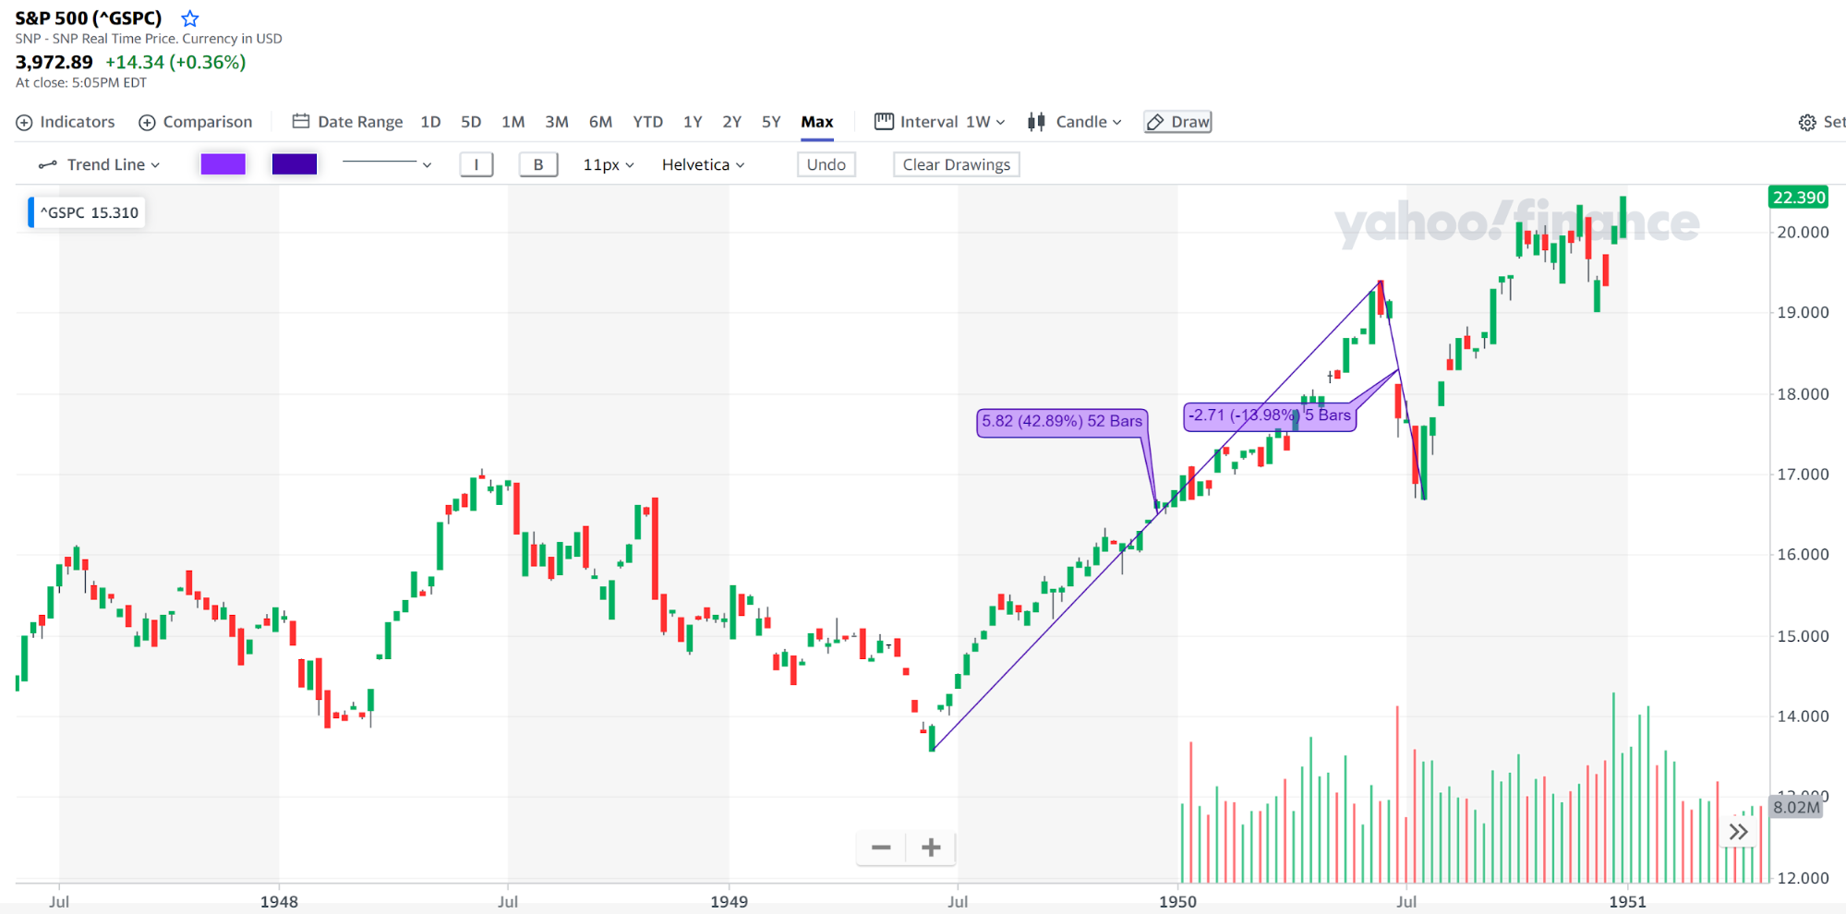Click the Candle chart type icon

point(1037,122)
